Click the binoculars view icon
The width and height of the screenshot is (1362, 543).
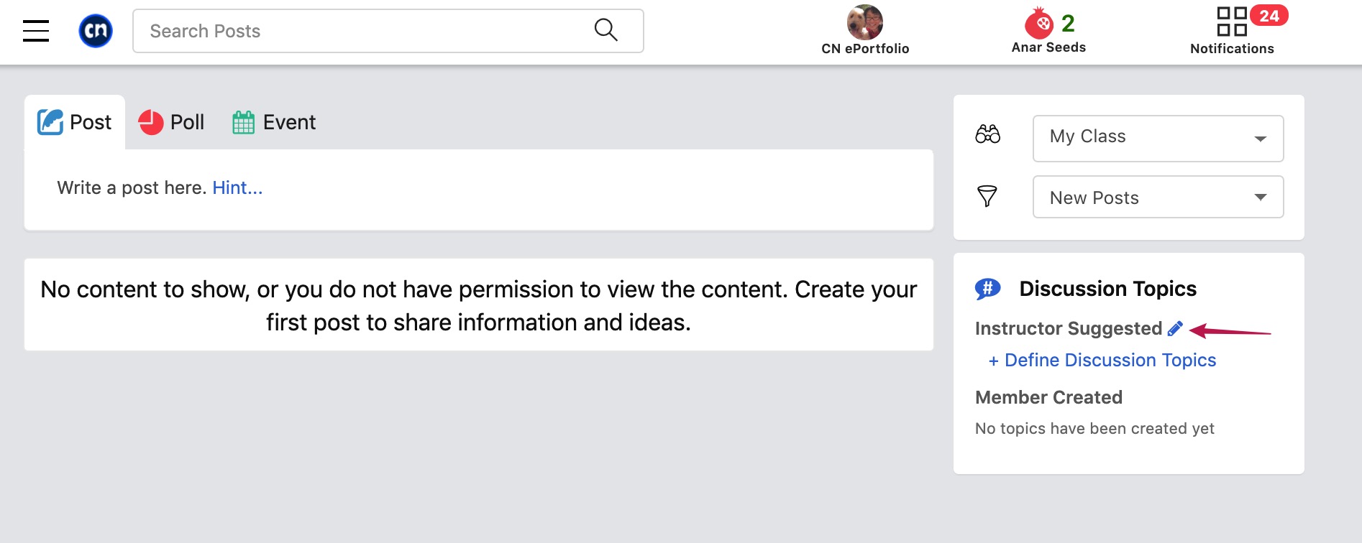tap(987, 134)
